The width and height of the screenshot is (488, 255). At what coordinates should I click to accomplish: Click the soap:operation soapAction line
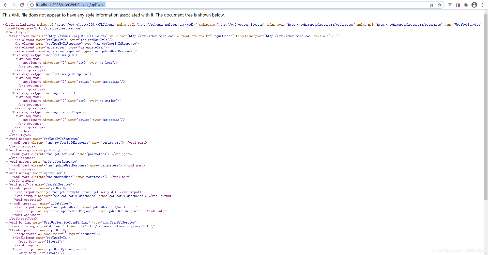(x=58, y=234)
